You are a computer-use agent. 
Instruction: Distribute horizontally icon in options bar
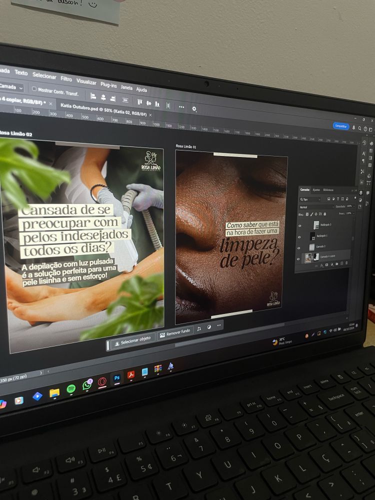point(168,105)
